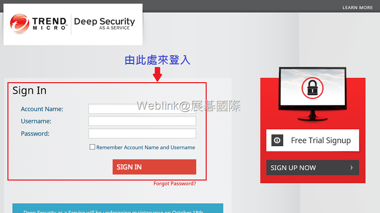Open the LEARN MORE menu item
The height and width of the screenshot is (213, 380).
tap(357, 8)
